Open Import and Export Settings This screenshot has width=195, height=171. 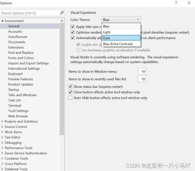[x=29, y=63]
